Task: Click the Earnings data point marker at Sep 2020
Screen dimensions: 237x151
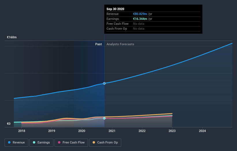Action: click(x=104, y=118)
